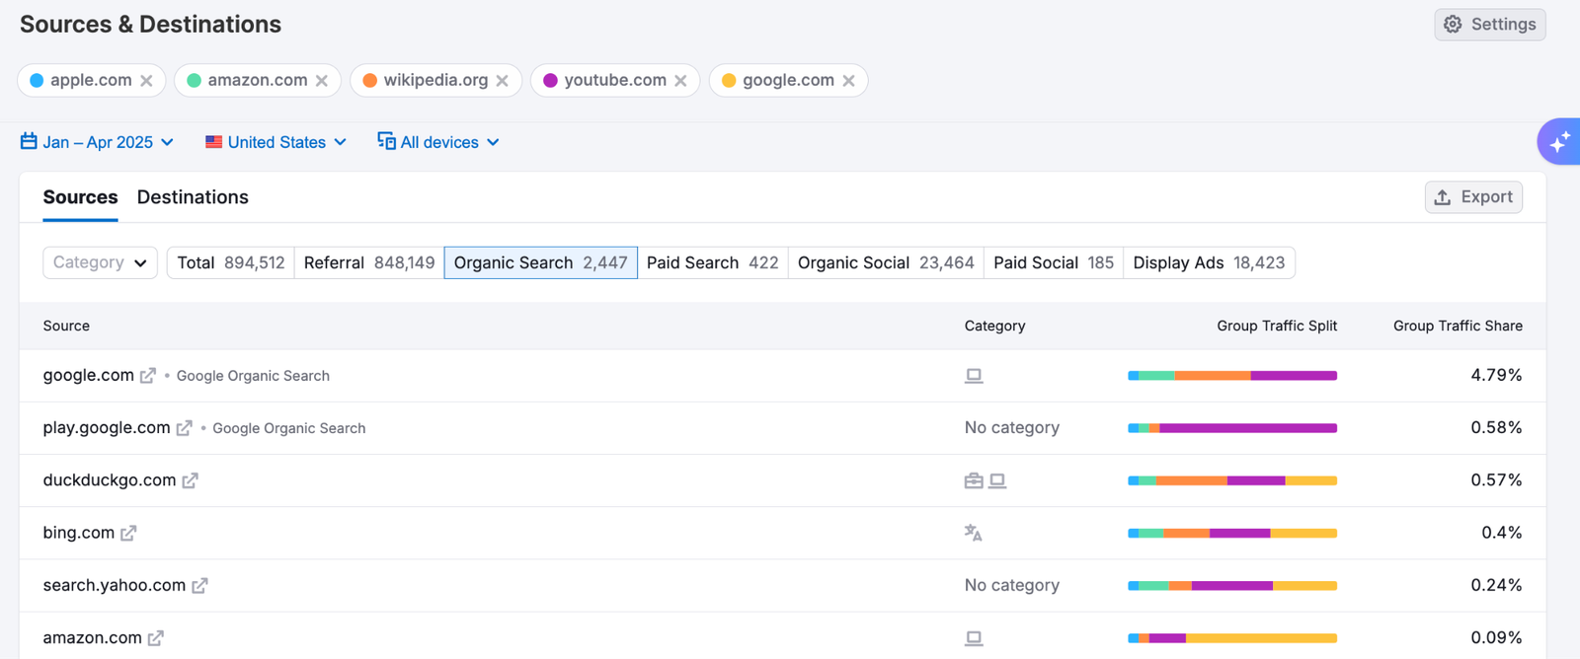Open the Jan – Apr 2025 date dropdown
The width and height of the screenshot is (1580, 659).
click(97, 142)
